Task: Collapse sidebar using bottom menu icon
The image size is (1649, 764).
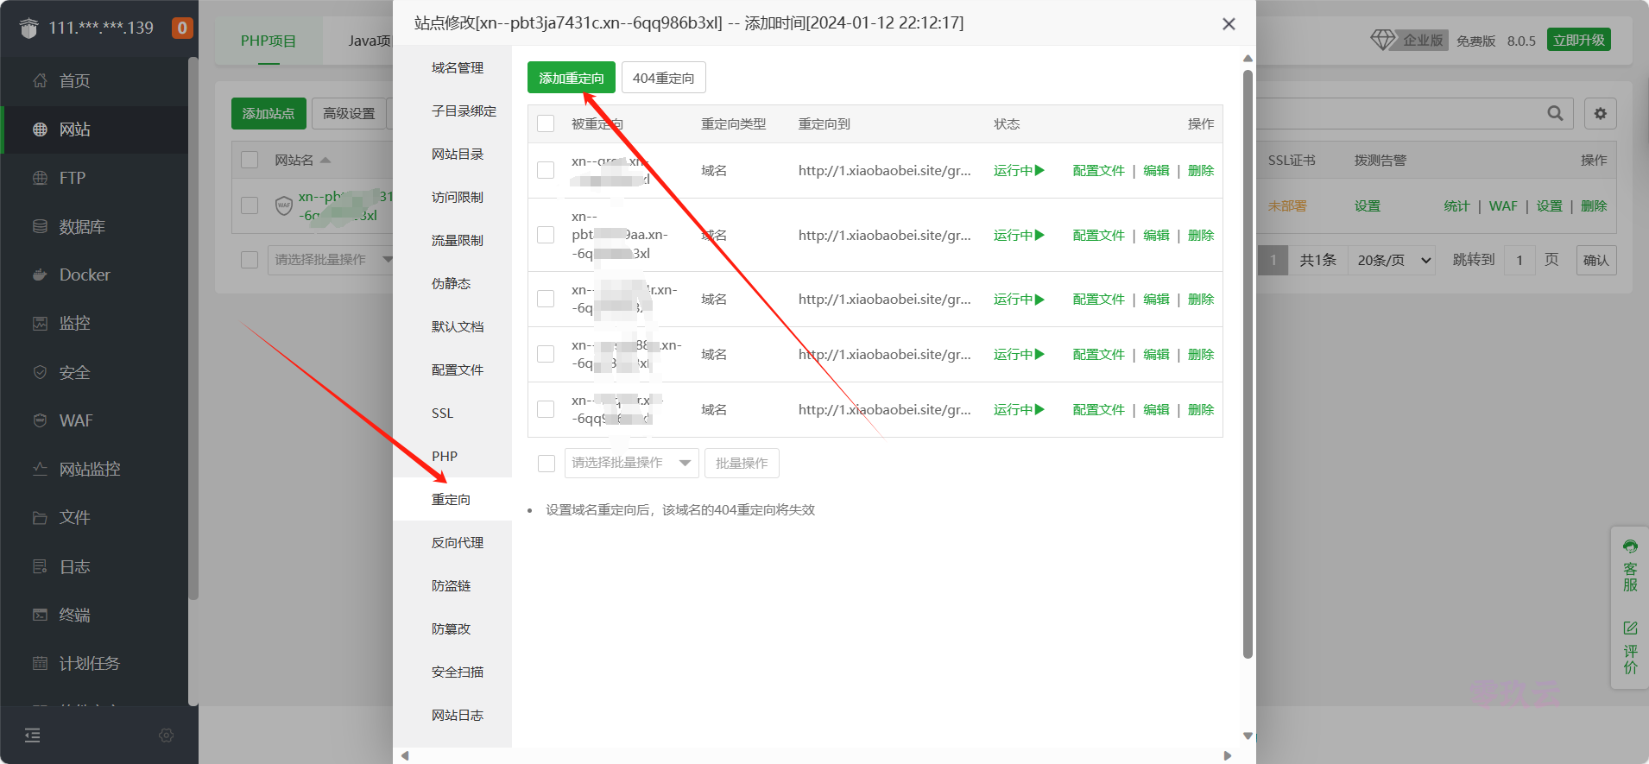Action: (32, 735)
